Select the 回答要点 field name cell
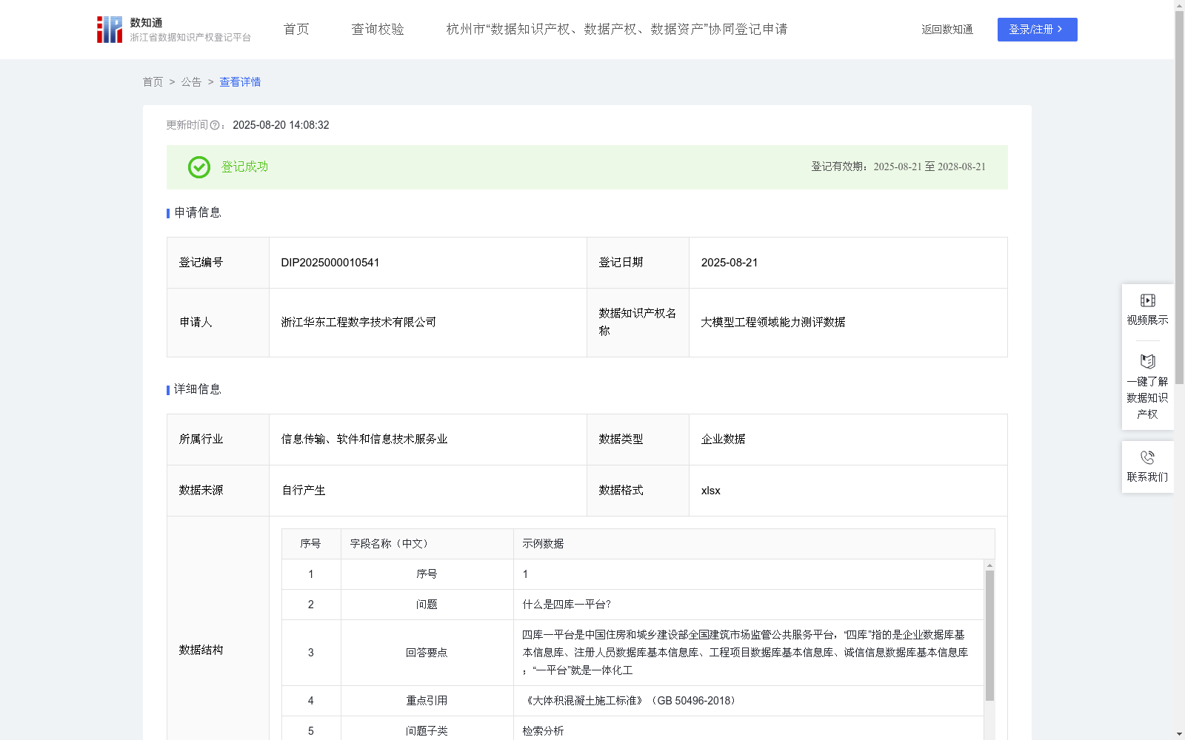The height and width of the screenshot is (740, 1185). (x=427, y=653)
